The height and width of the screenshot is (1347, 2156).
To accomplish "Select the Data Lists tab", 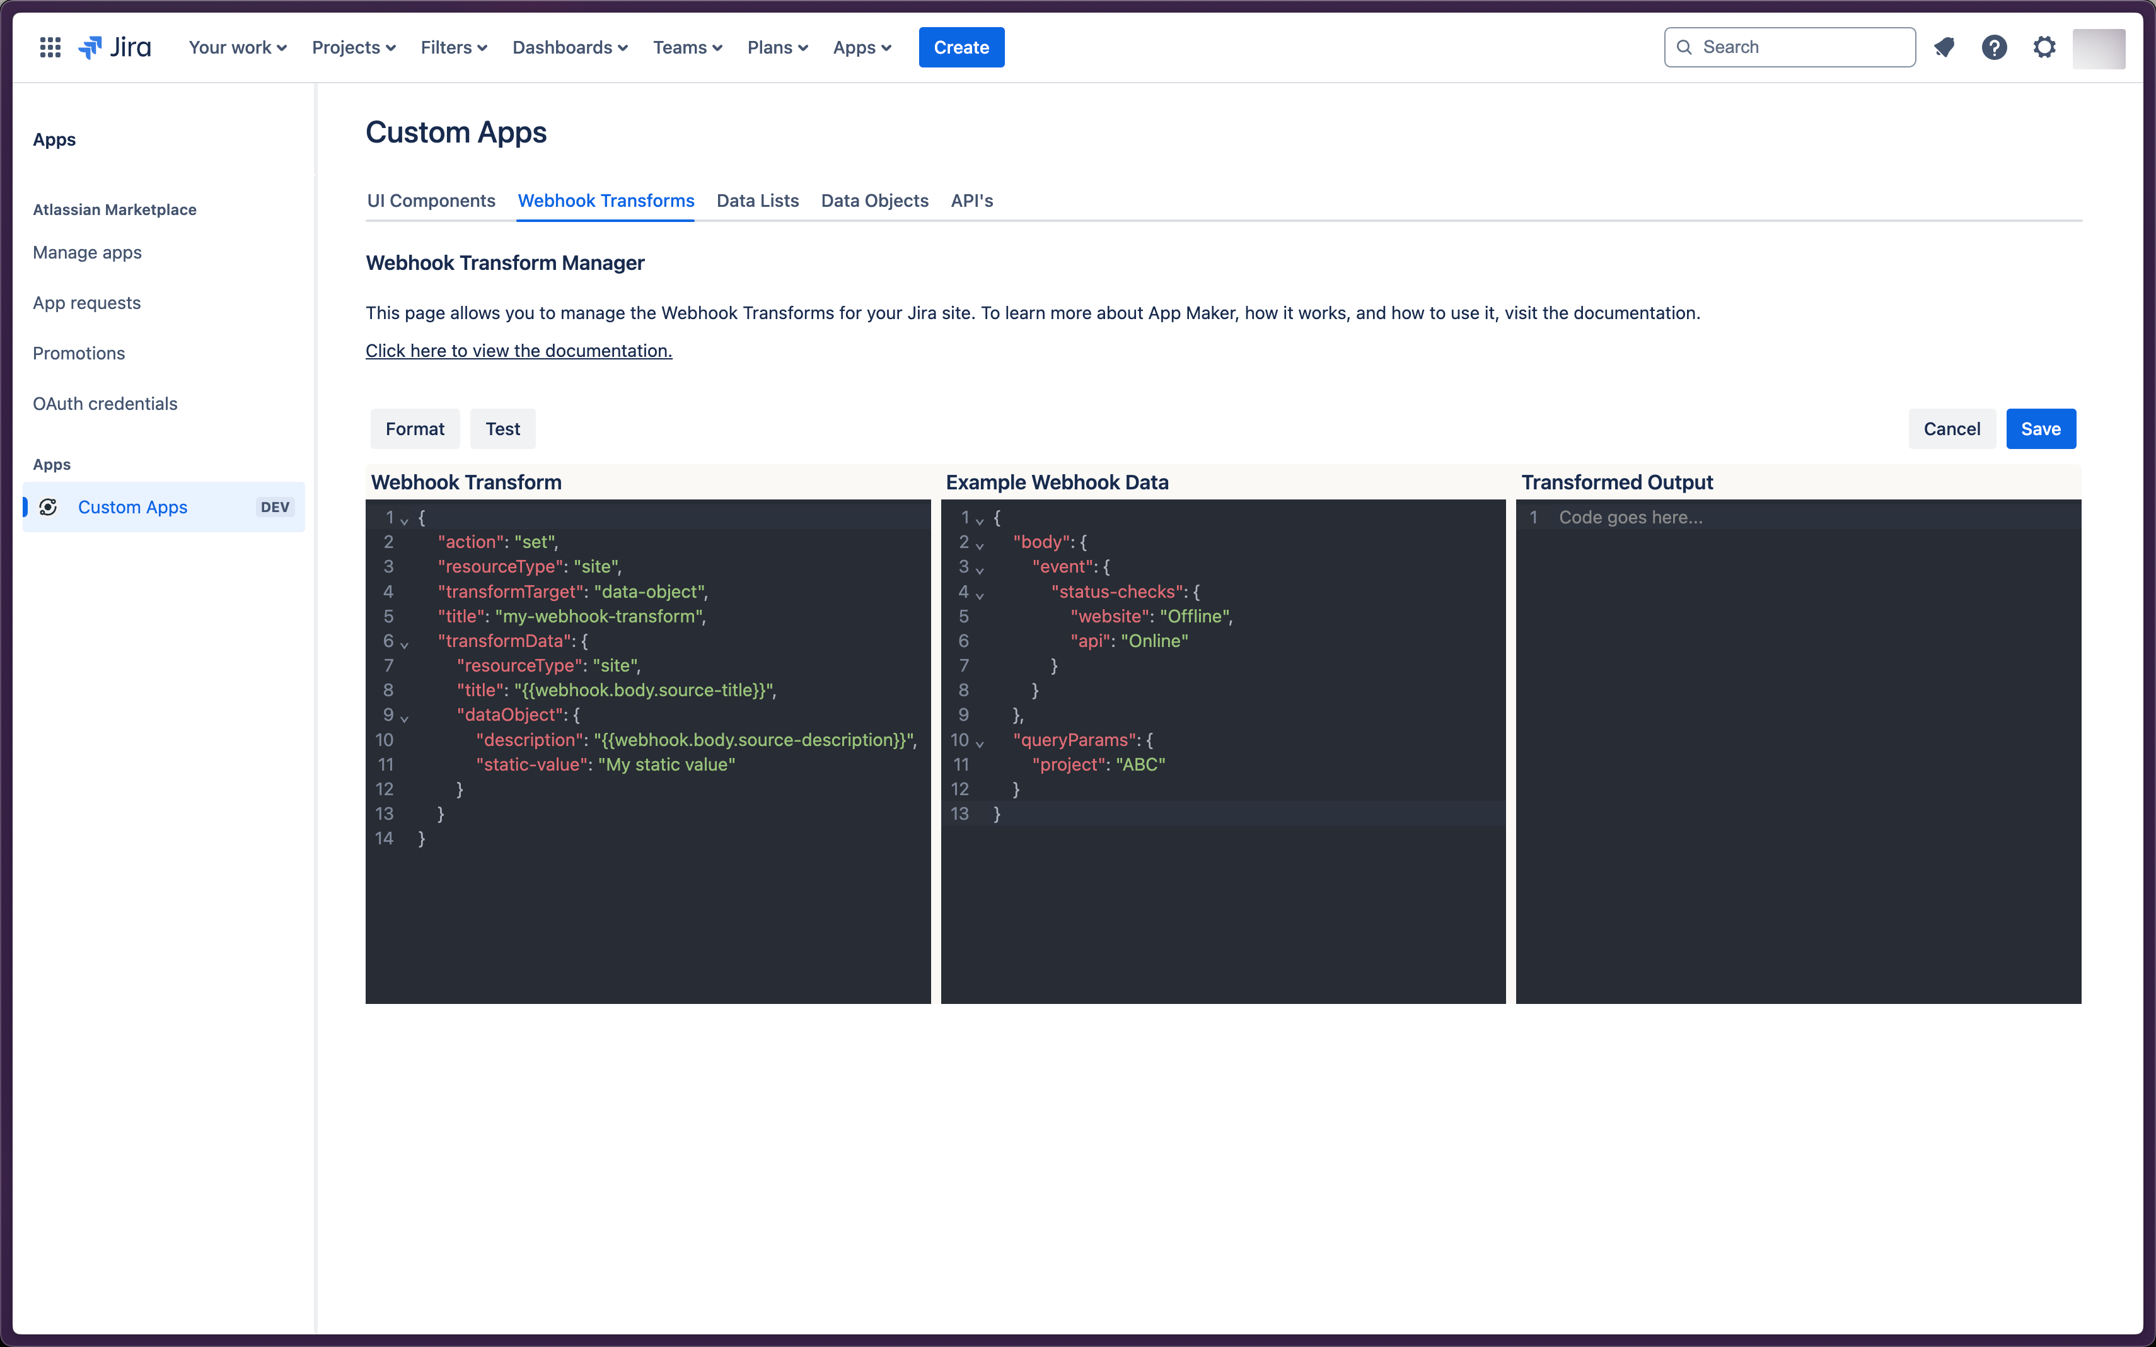I will 757,200.
